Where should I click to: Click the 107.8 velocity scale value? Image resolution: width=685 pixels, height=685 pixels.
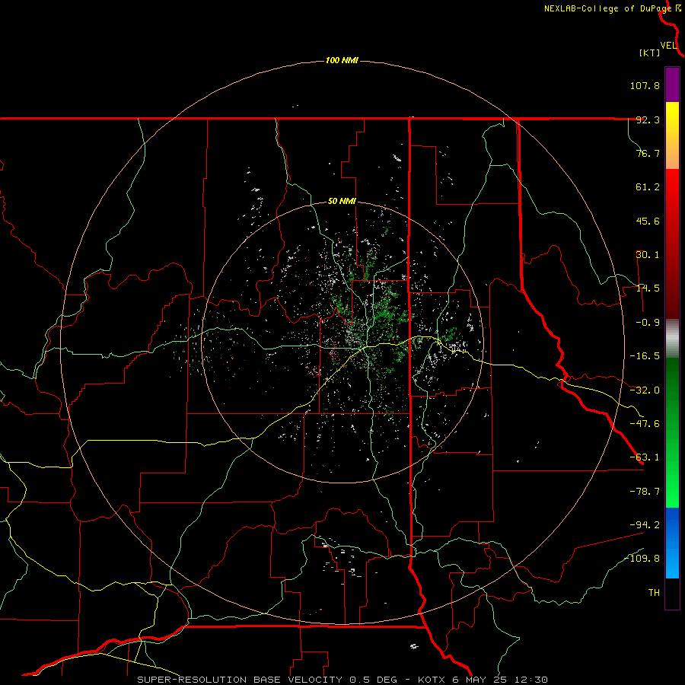[645, 85]
